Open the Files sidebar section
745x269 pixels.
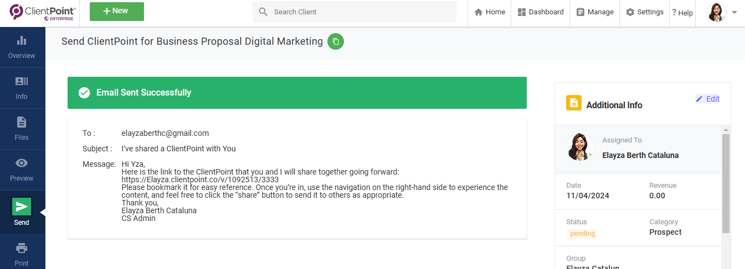click(22, 129)
